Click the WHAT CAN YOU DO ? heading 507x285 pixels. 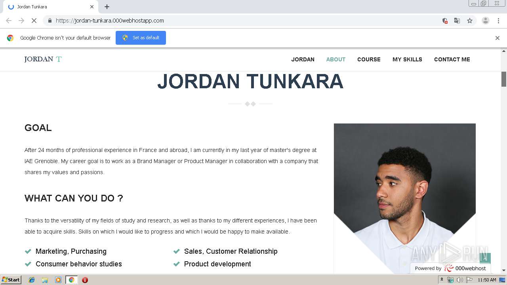pyautogui.click(x=74, y=198)
